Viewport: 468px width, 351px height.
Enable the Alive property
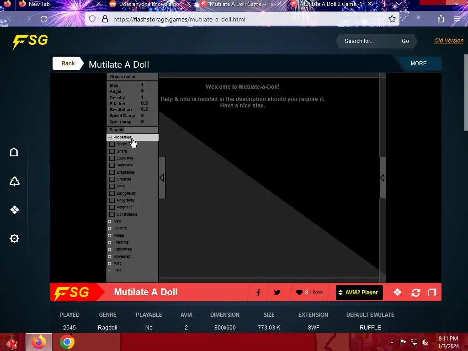coord(112,186)
